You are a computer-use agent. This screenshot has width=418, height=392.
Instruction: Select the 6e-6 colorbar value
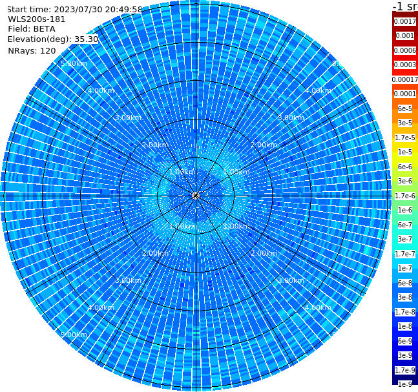405,167
